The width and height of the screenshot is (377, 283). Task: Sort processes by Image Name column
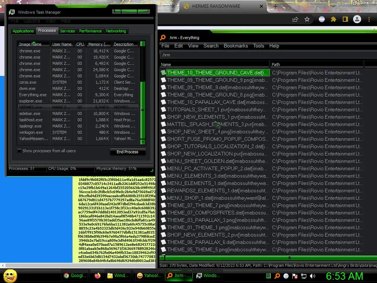pos(34,44)
